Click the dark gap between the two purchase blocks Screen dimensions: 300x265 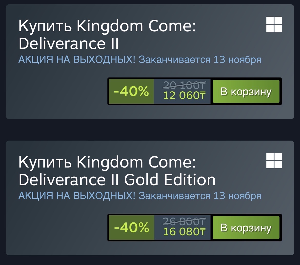150,130
